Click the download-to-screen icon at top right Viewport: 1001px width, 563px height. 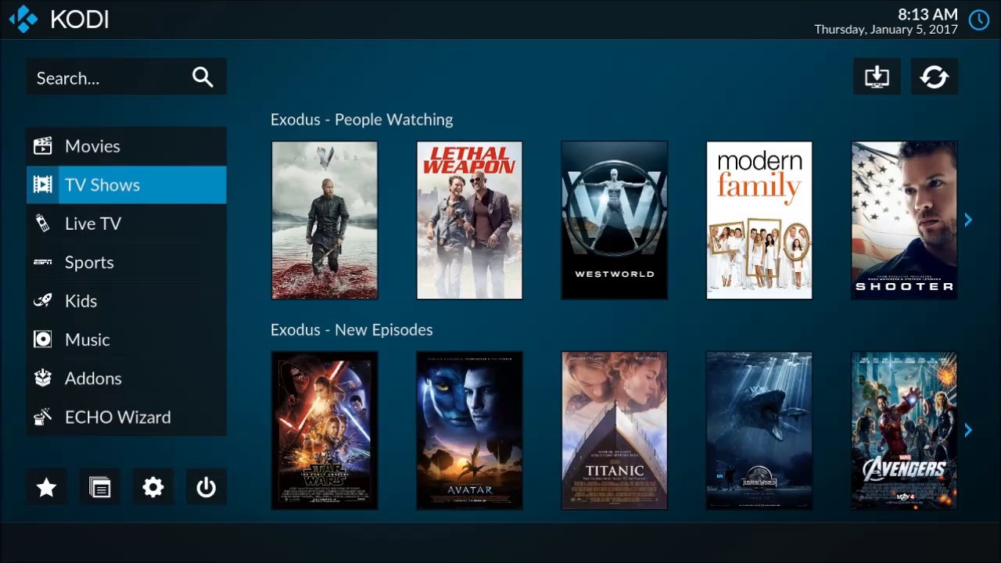point(877,77)
